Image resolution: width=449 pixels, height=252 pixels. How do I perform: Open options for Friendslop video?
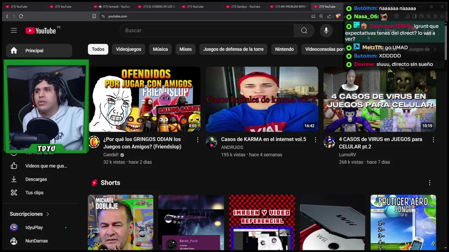coord(197,140)
